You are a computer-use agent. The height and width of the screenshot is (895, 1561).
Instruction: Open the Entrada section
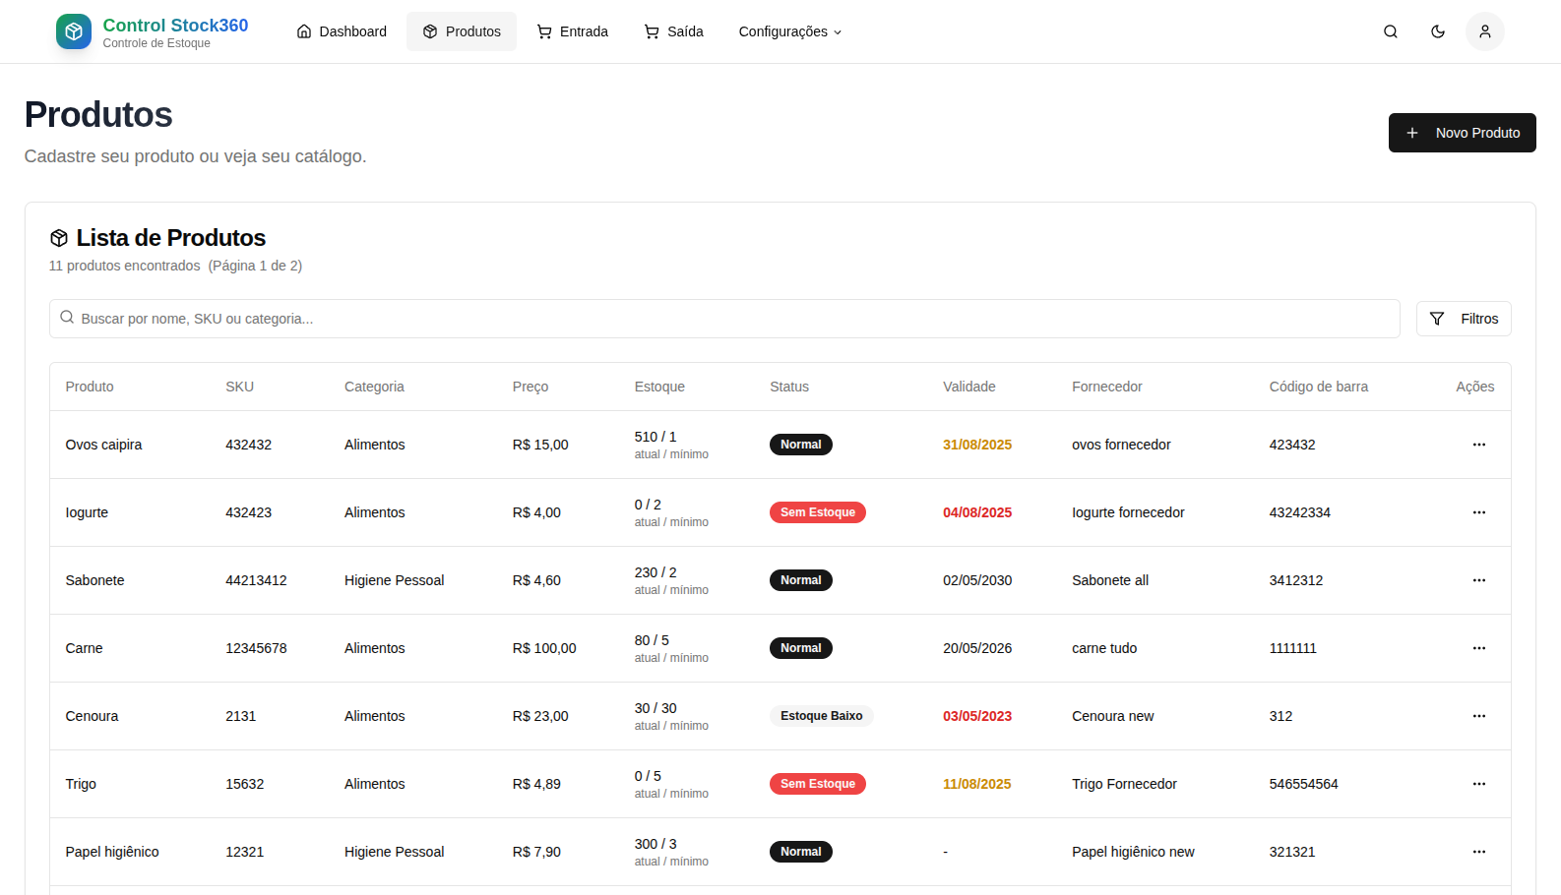572,31
